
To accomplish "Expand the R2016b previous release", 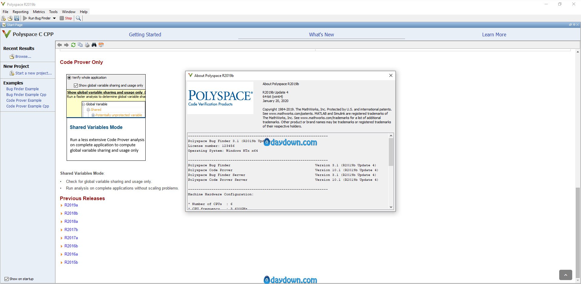I will coord(61,246).
